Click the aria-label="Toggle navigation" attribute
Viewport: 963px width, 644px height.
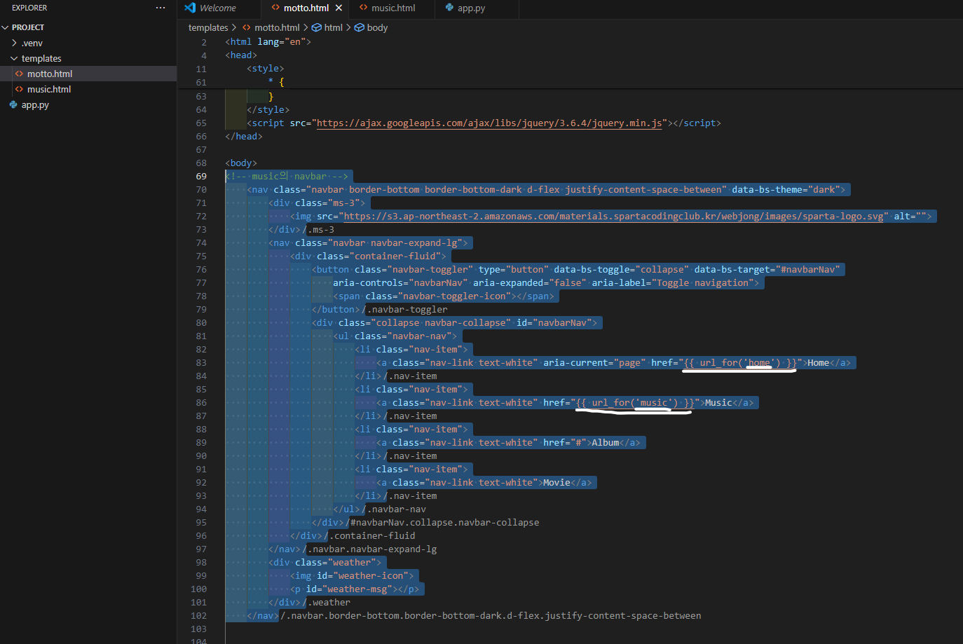(x=673, y=283)
